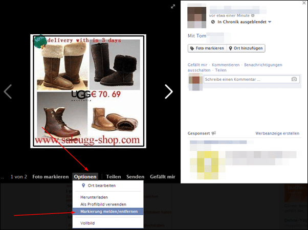Click the gear icon next to timestamp
The image size is (308, 230).
pyautogui.click(x=253, y=15)
